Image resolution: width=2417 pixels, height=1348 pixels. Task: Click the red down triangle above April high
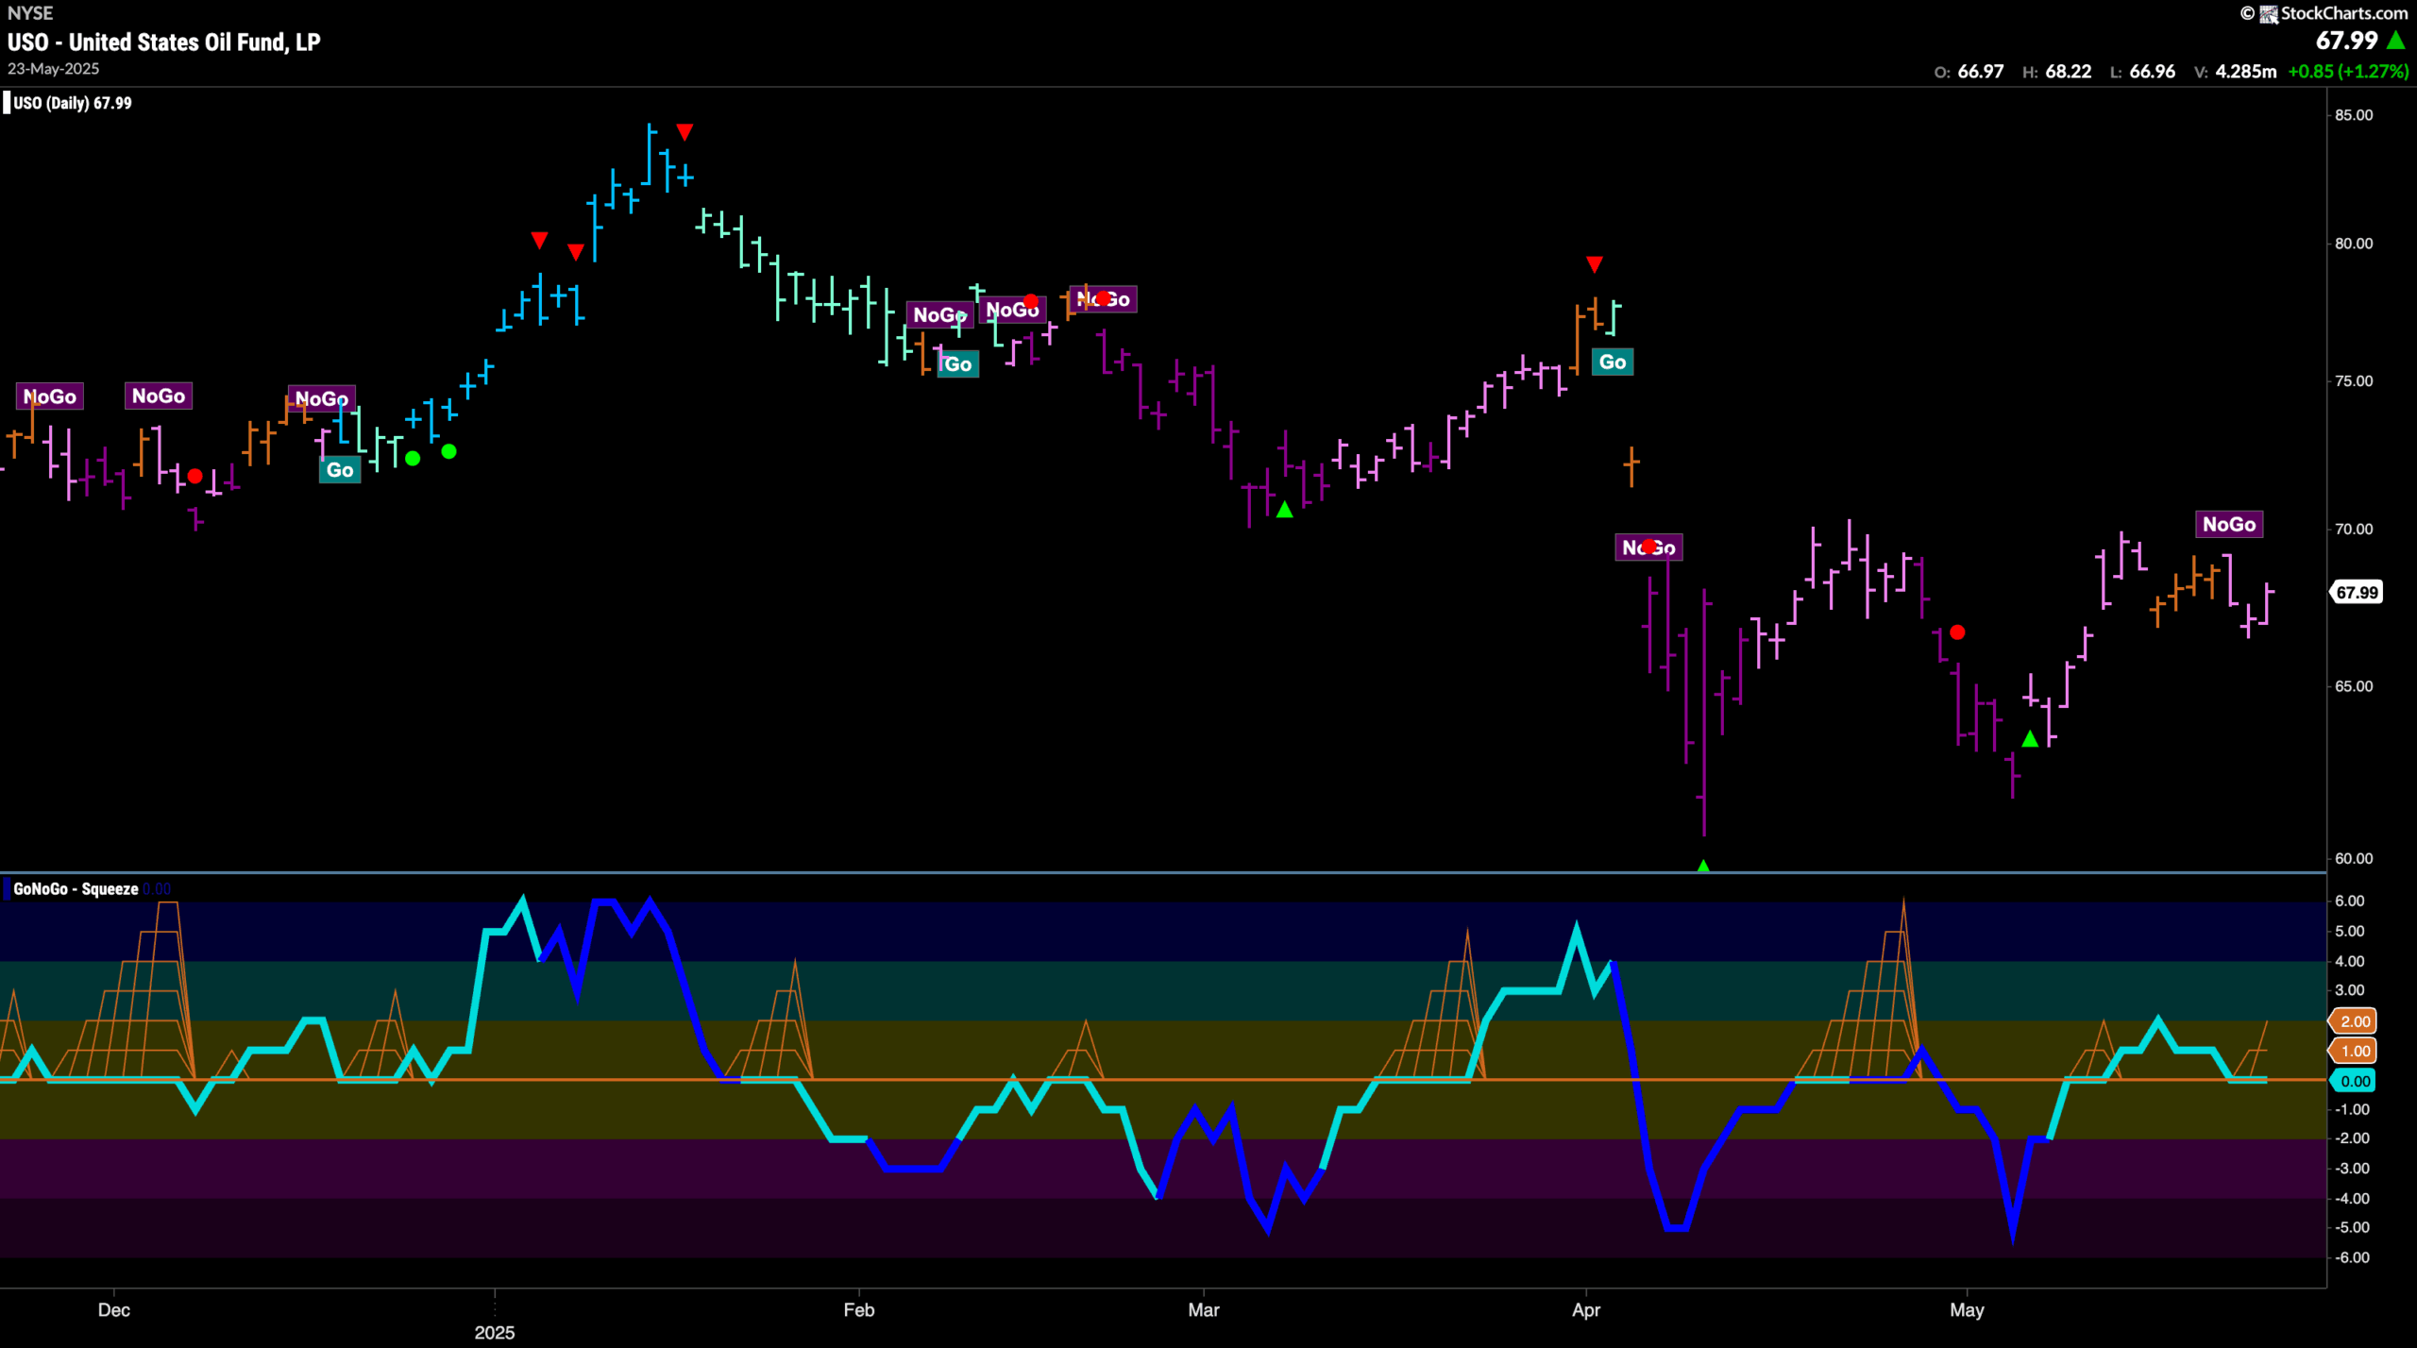point(1595,263)
